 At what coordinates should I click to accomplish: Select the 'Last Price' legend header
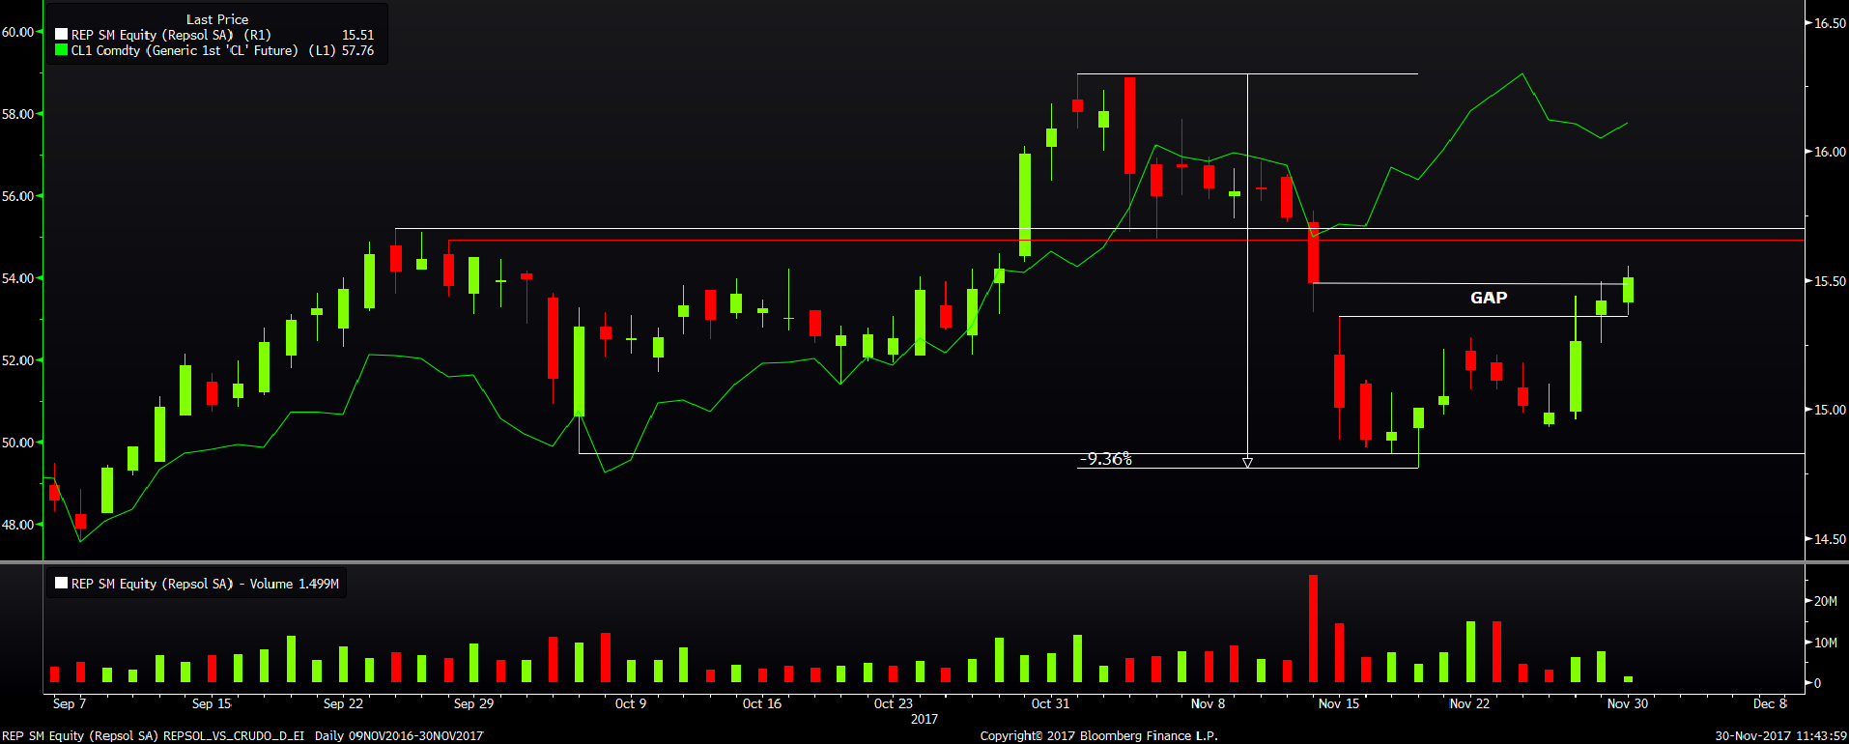point(217,19)
